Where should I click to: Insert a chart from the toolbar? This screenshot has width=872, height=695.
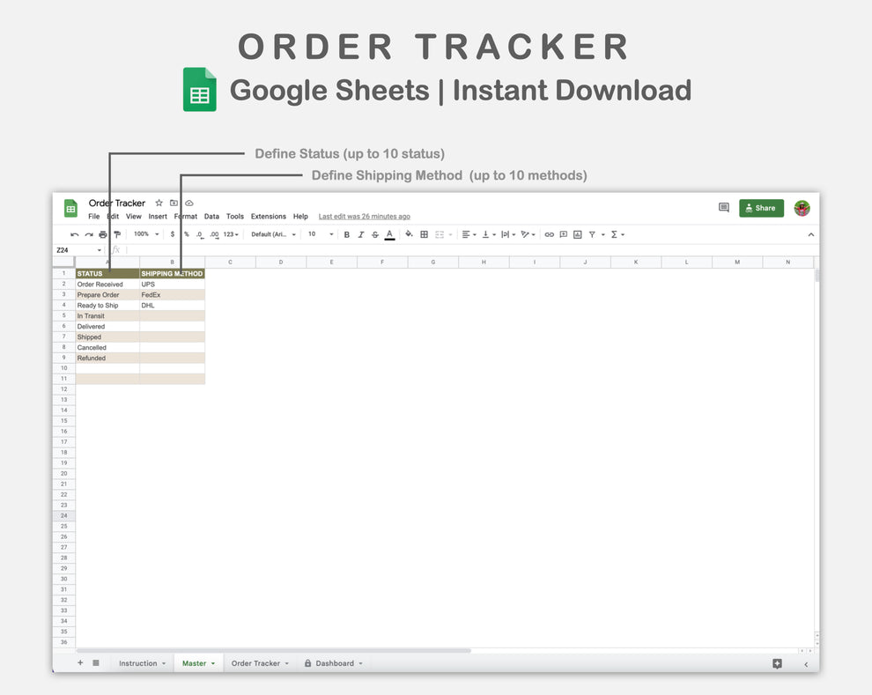(577, 234)
